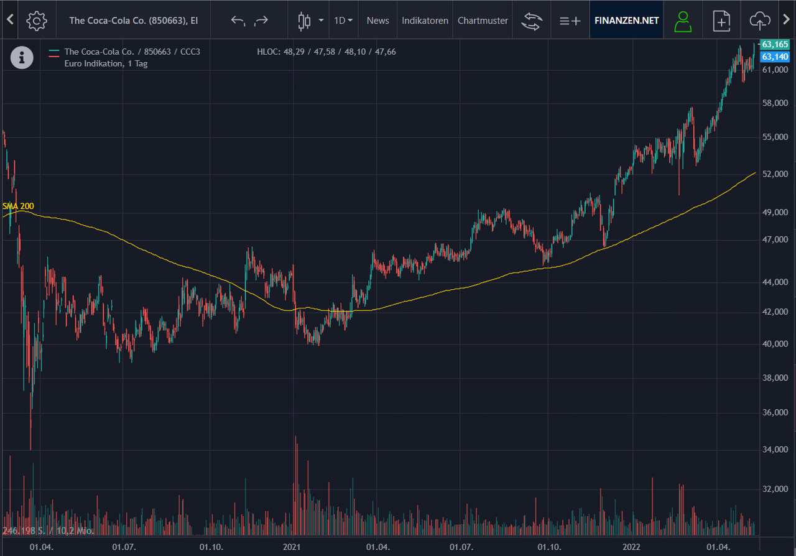This screenshot has height=556, width=796.
Task: Click the 52,000 price axis label
Action: [775, 174]
